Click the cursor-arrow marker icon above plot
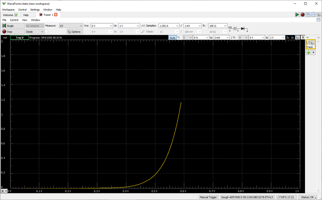Screen dimensions: 322x200 (288, 38)
